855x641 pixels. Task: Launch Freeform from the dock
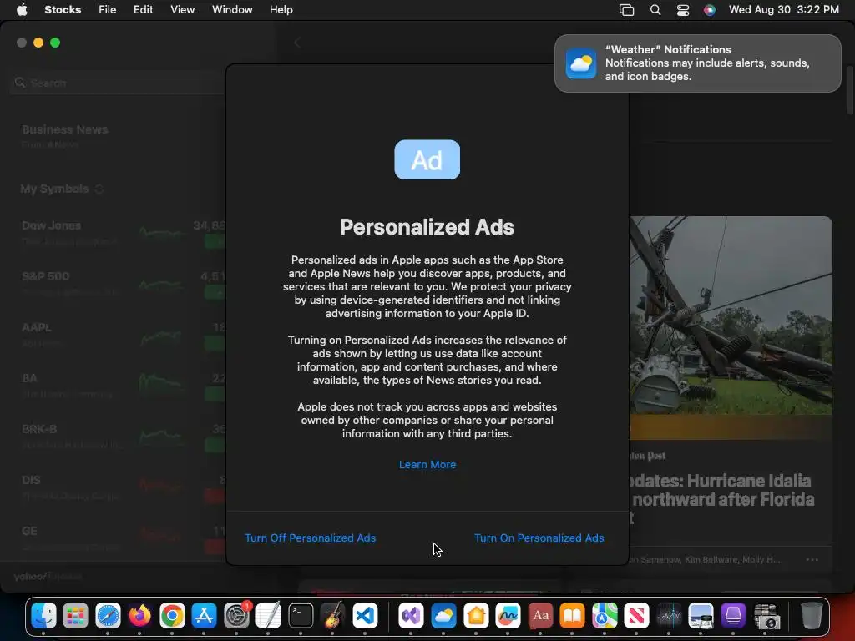pyautogui.click(x=508, y=616)
